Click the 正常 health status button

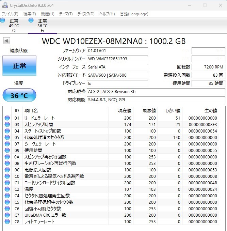(19, 66)
